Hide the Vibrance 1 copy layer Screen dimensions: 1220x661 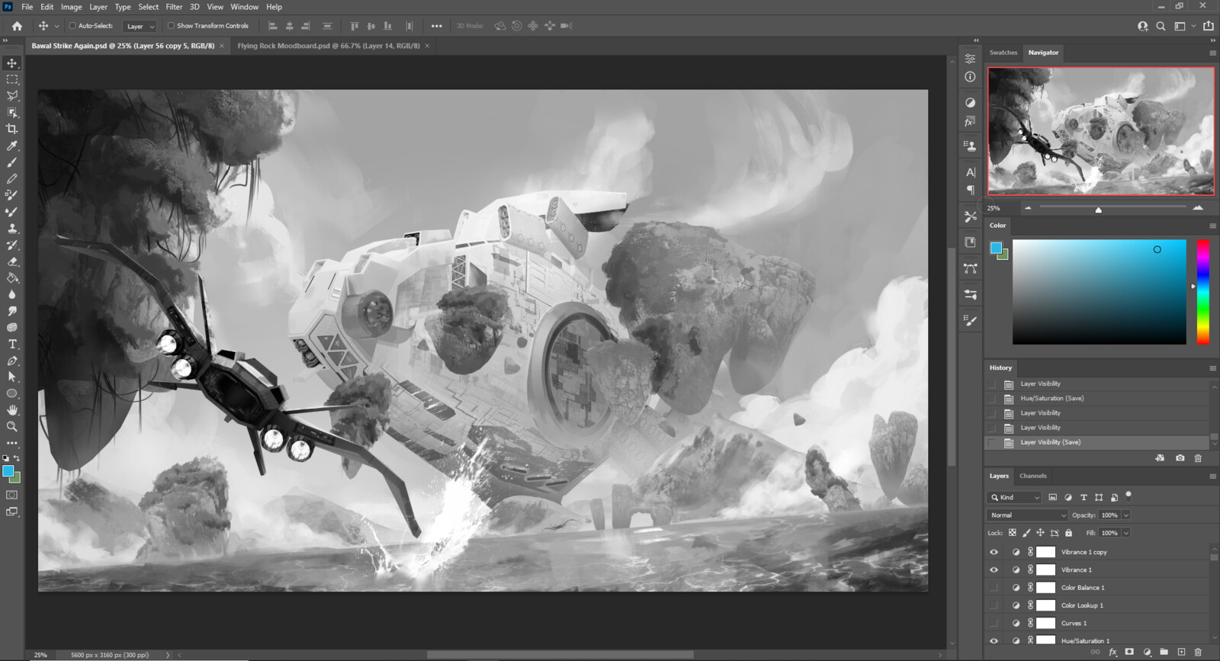[994, 552]
